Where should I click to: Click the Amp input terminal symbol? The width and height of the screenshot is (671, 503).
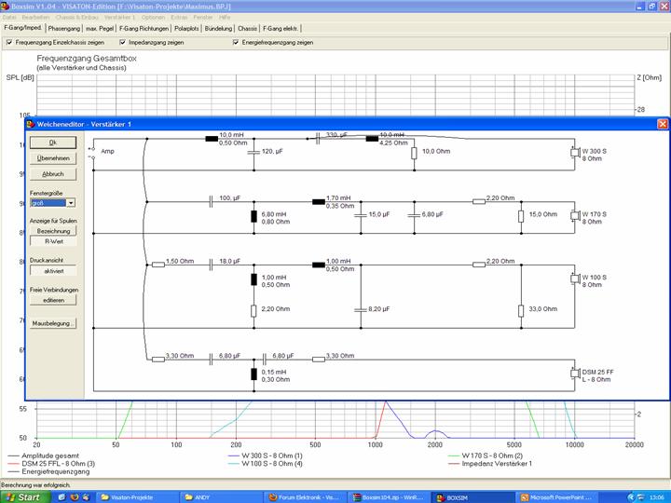coord(91,153)
